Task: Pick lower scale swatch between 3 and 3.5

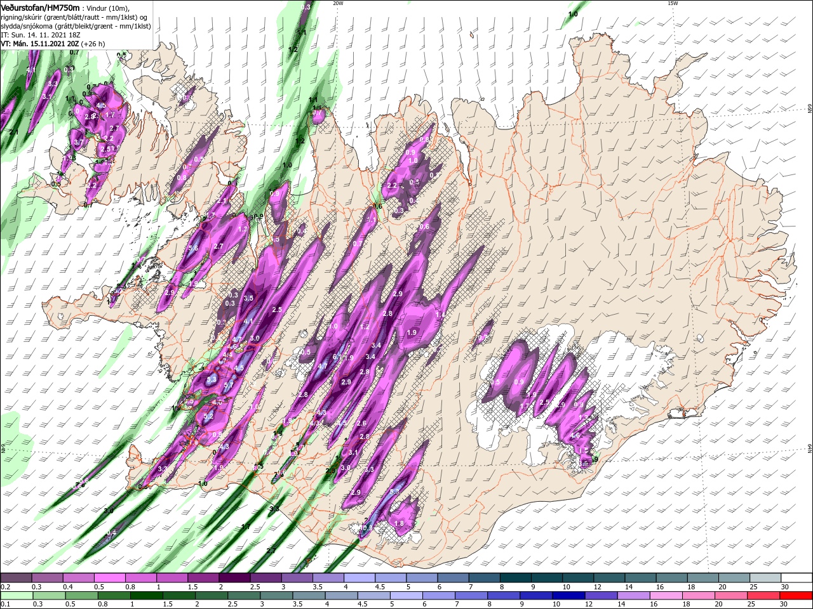Action: click(x=276, y=596)
